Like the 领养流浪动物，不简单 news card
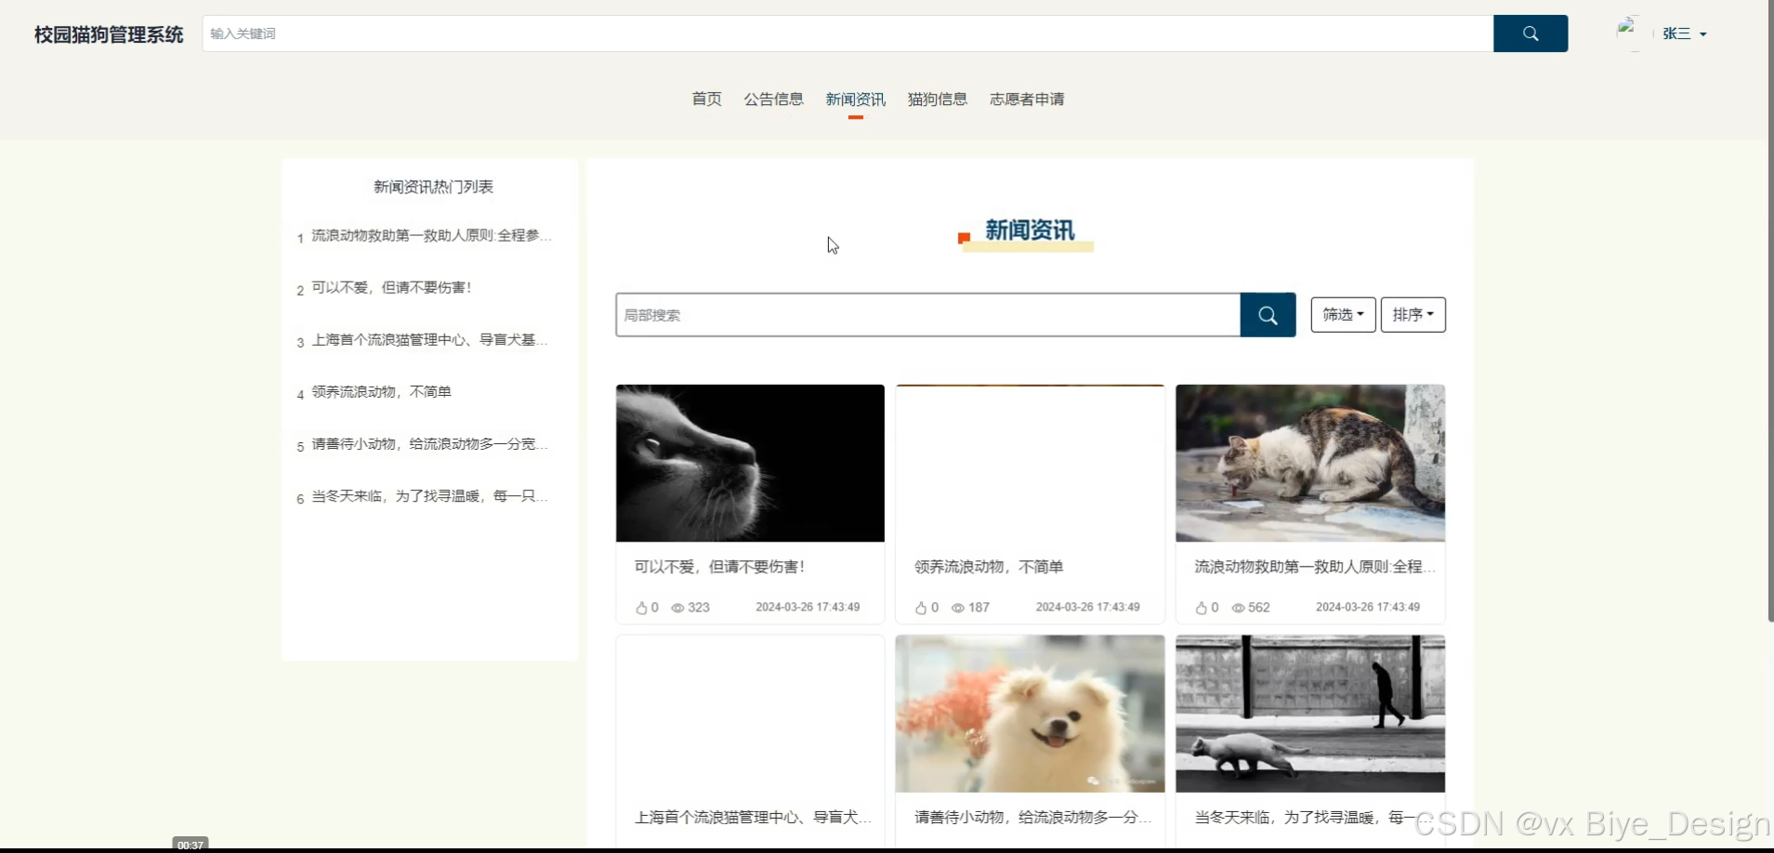1774x853 pixels. [x=921, y=608]
